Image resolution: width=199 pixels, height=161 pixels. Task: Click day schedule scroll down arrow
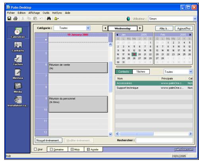point(110,134)
